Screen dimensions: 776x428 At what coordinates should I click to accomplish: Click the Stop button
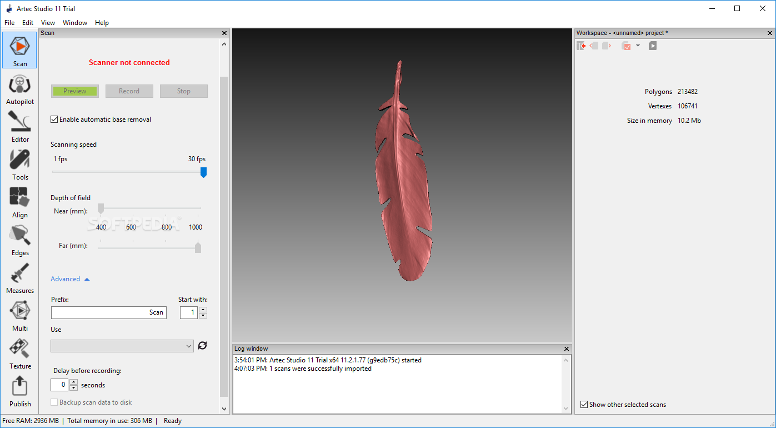[x=184, y=91]
